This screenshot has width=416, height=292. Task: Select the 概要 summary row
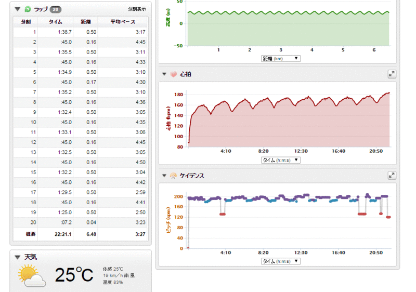pos(81,234)
